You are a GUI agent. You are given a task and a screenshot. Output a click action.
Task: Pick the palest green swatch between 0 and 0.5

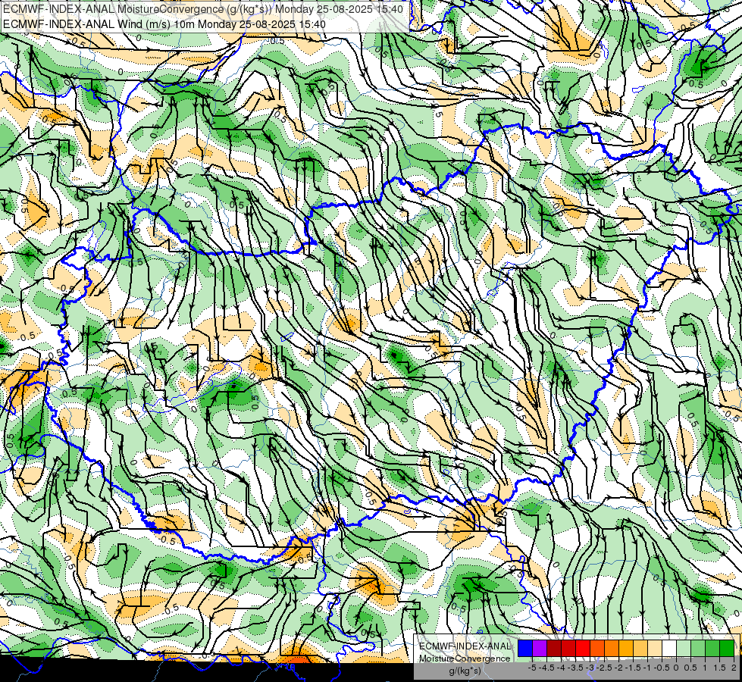684,649
